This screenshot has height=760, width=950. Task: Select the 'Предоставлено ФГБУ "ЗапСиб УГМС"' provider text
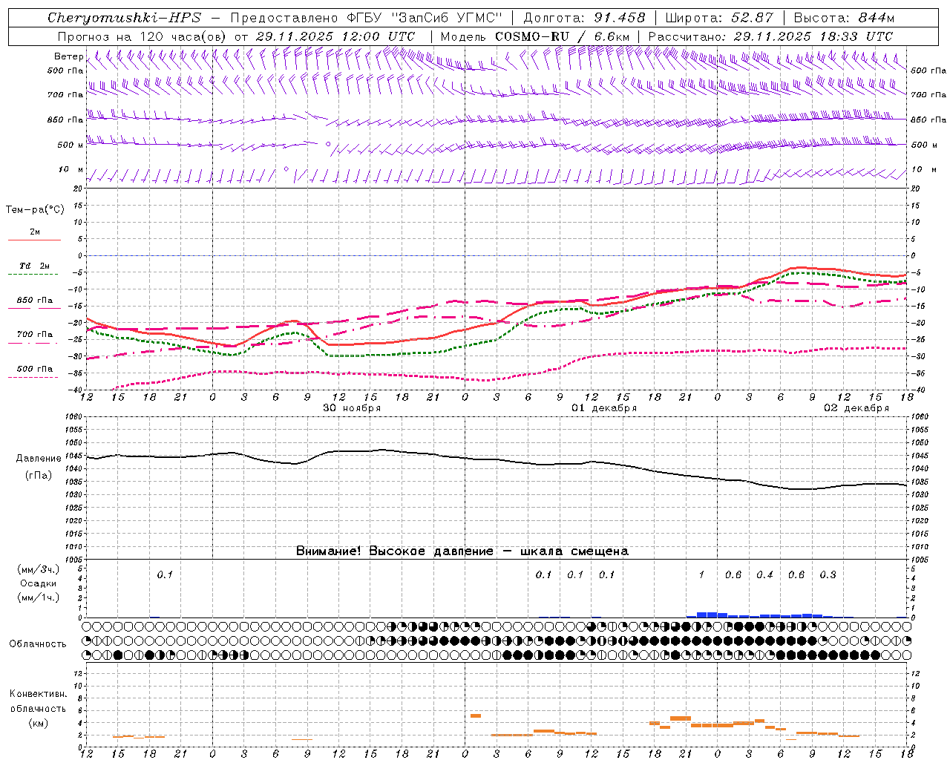pos(367,18)
